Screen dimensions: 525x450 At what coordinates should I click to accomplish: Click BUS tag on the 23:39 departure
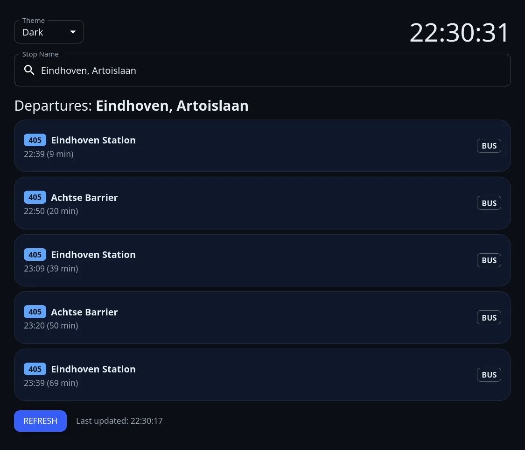tap(489, 375)
